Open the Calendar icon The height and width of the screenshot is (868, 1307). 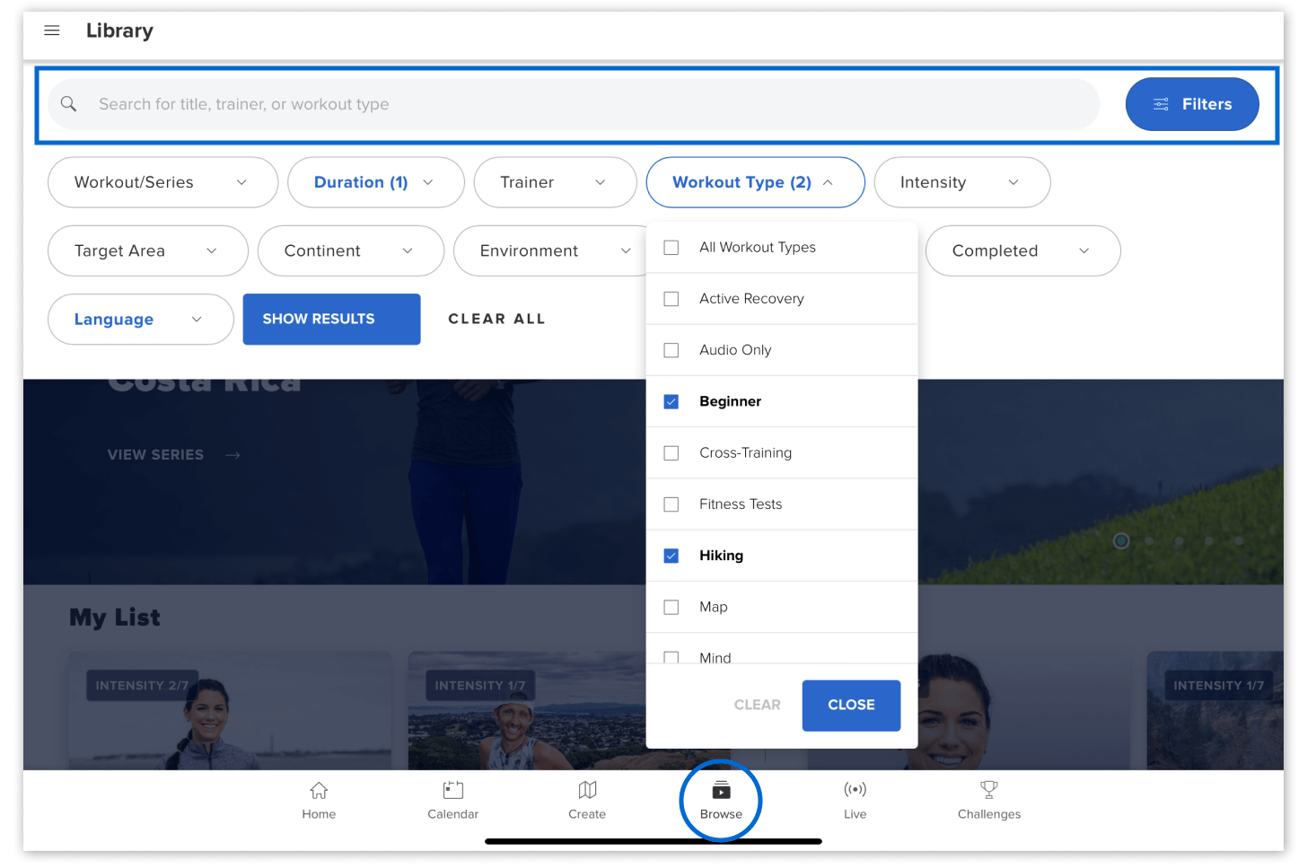point(452,790)
